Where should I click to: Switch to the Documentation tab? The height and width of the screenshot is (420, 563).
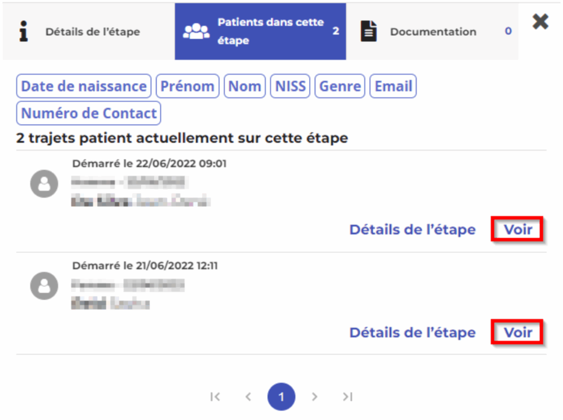433,31
